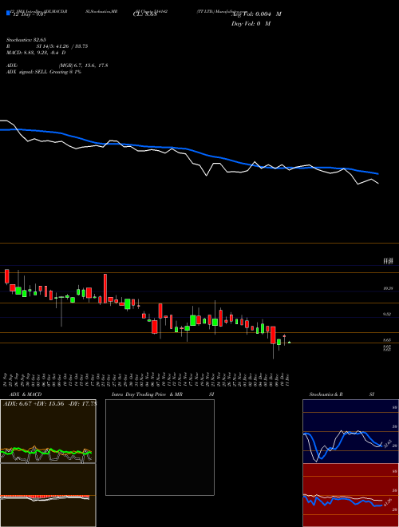This screenshot has height=527, width=399.
Task: Click the blue SMA legend square
Action: pos(8,13)
